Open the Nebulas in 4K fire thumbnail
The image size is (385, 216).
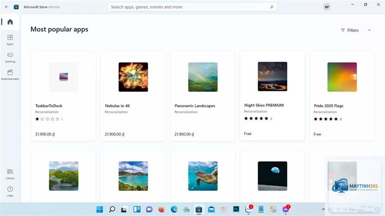coord(133,77)
